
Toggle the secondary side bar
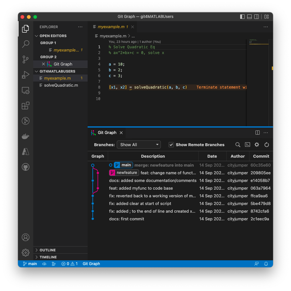[256, 17]
